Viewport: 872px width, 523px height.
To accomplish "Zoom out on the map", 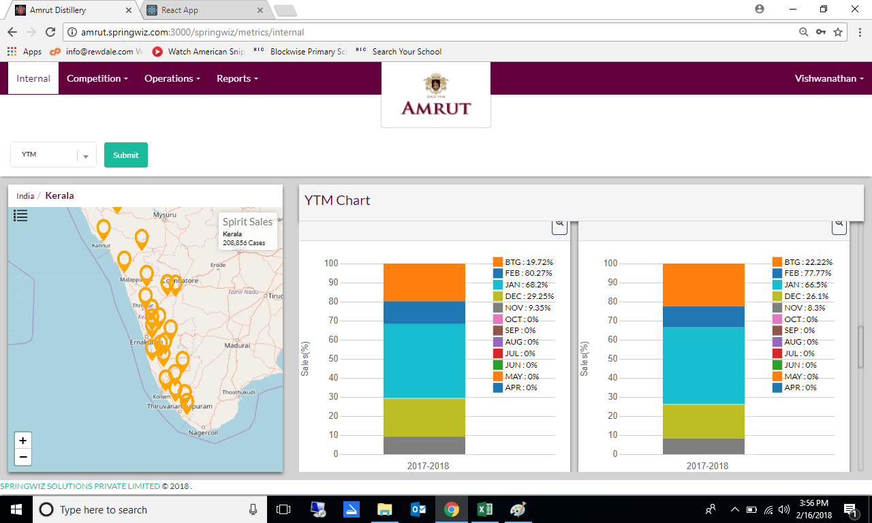I will point(23,457).
